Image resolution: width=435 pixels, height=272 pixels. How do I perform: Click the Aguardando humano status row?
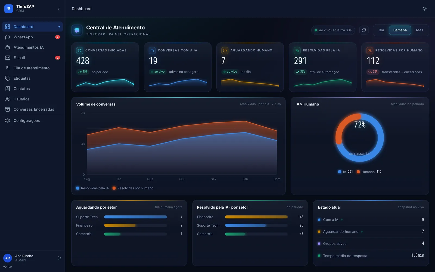(x=371, y=231)
